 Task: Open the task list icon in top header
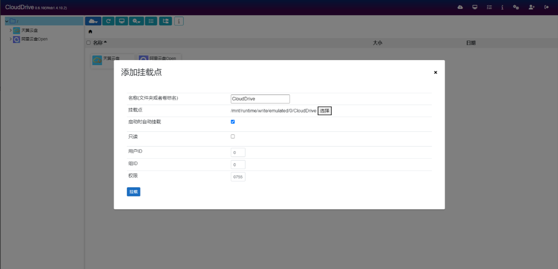click(x=489, y=7)
